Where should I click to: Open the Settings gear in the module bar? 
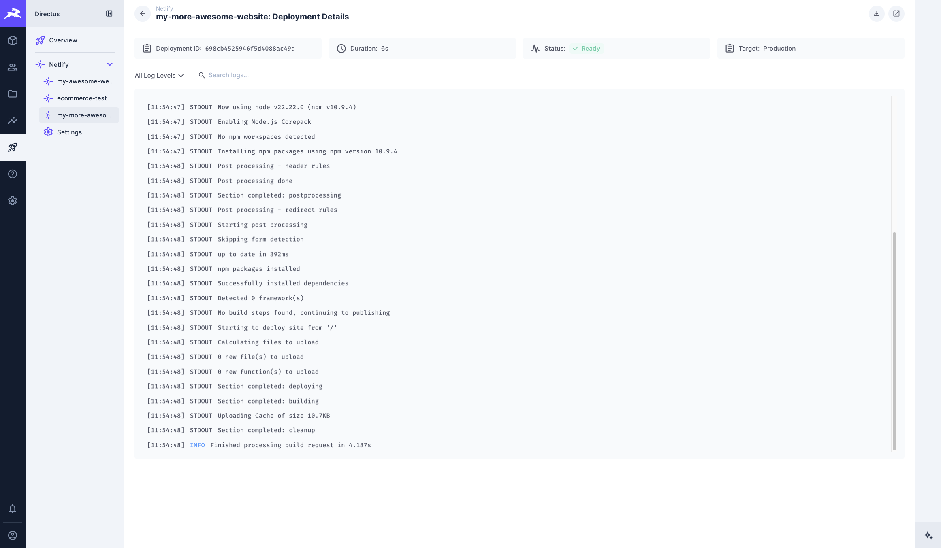[x=13, y=200]
